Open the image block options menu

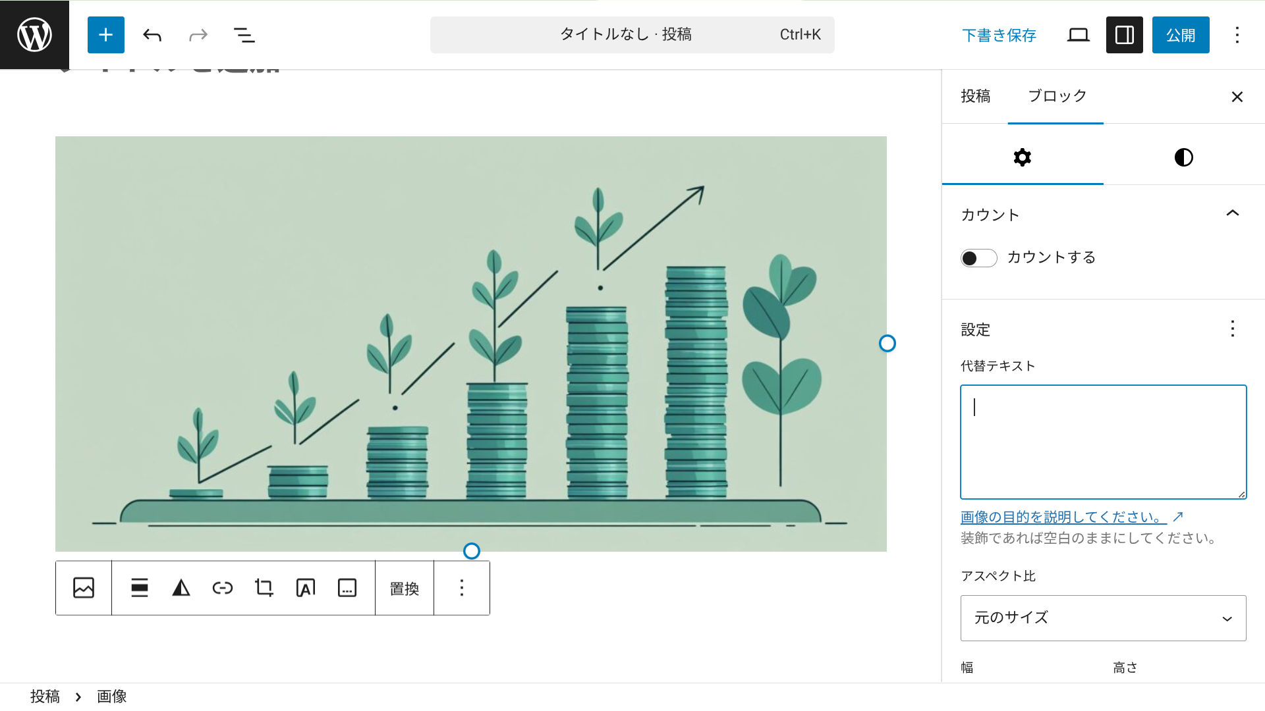click(x=461, y=588)
